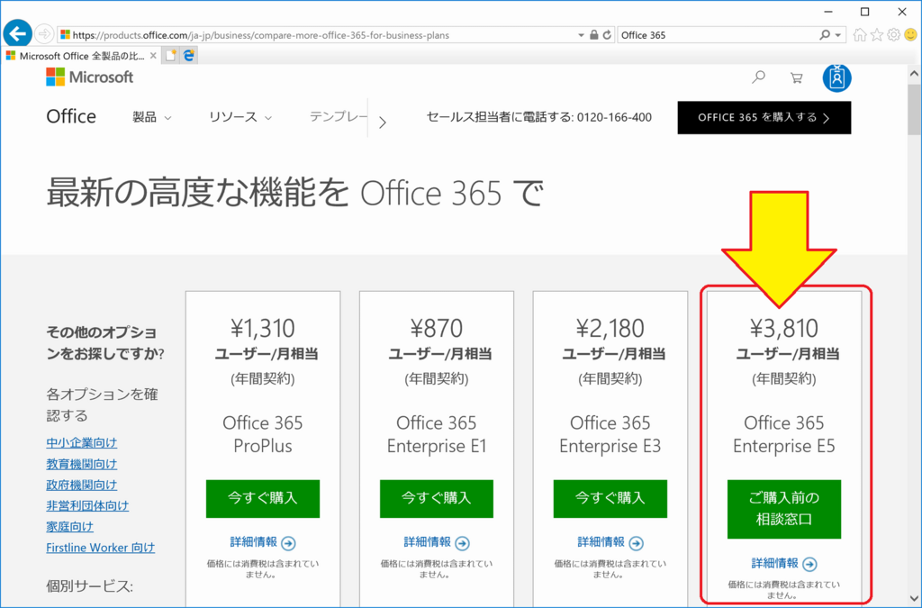The image size is (922, 608).
Task: Click the lock security icon in address bar
Action: (594, 35)
